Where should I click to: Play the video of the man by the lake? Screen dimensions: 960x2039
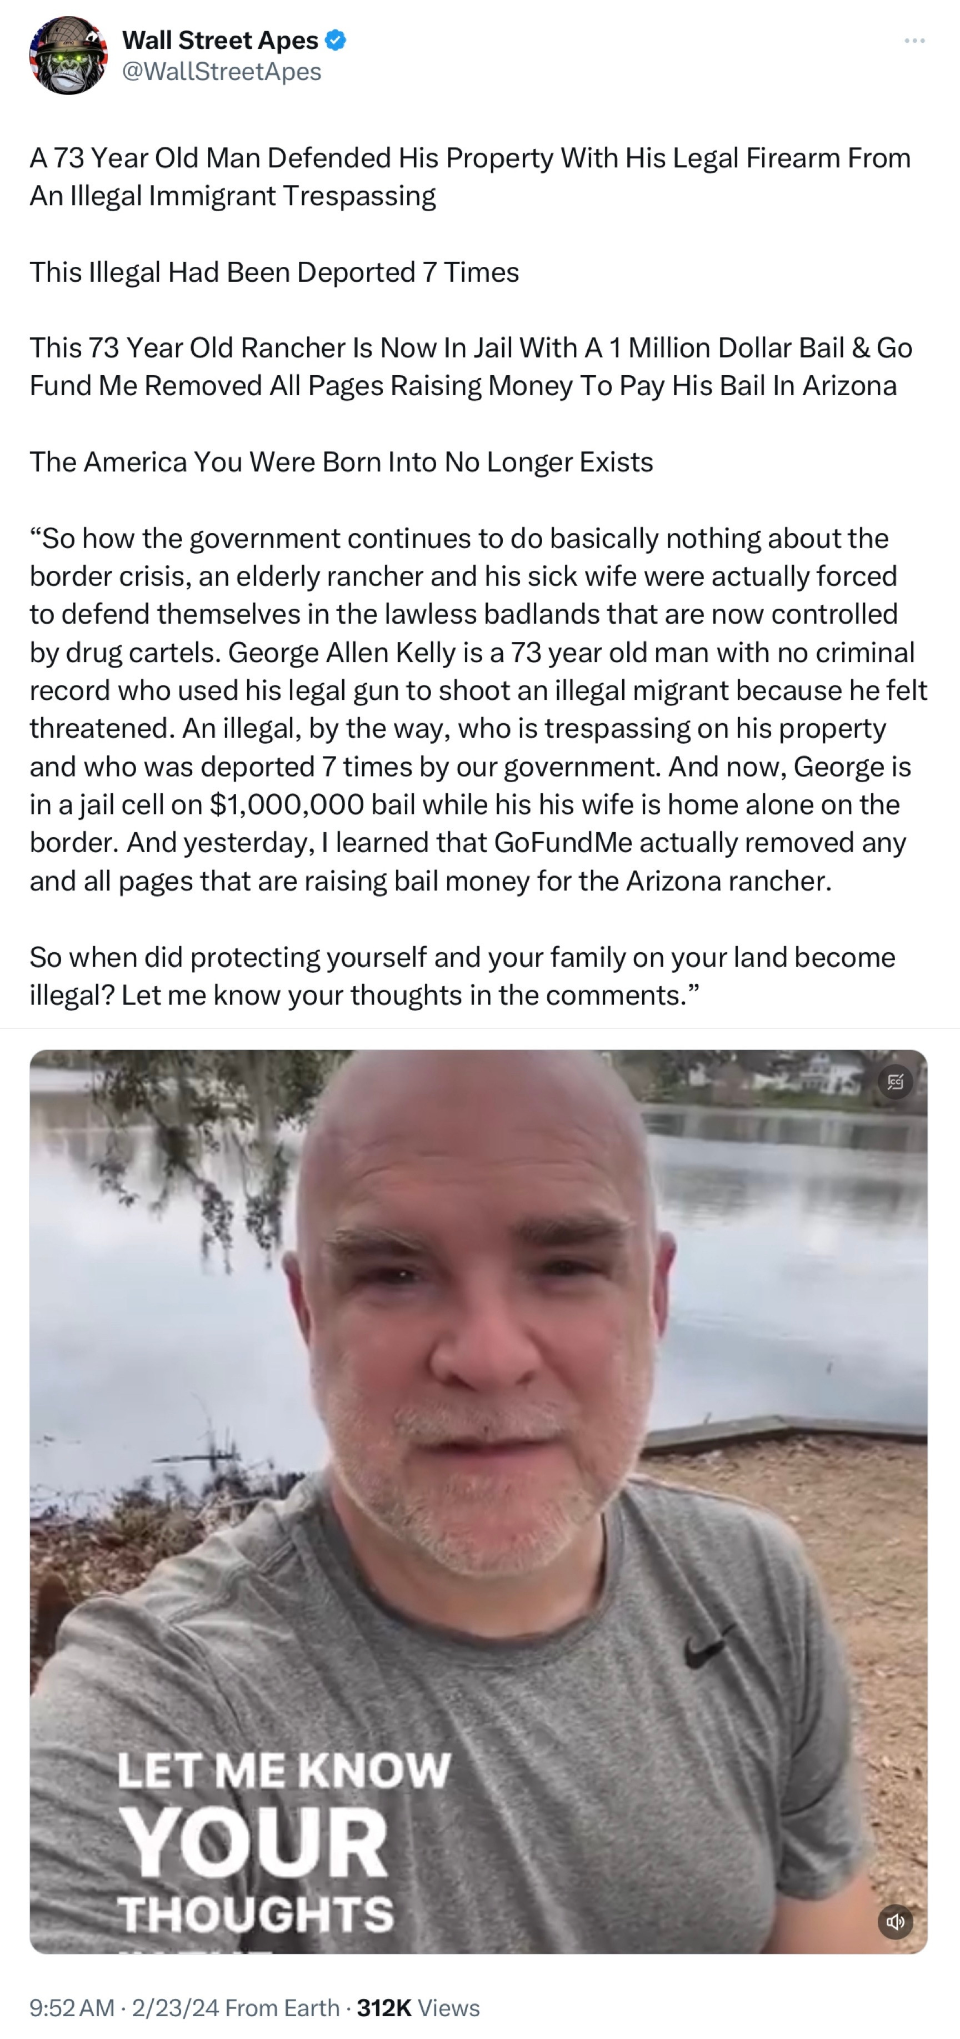478,1501
